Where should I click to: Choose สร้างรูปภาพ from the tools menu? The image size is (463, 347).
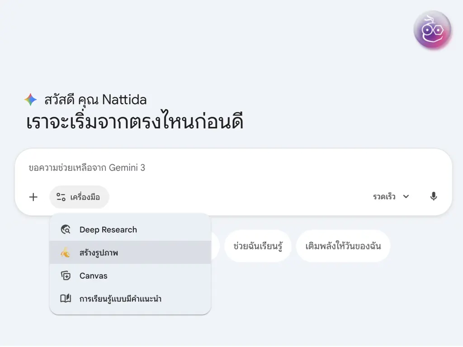click(99, 253)
